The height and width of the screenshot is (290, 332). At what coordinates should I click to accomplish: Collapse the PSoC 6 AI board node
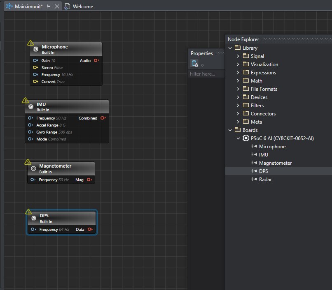pyautogui.click(x=238, y=138)
